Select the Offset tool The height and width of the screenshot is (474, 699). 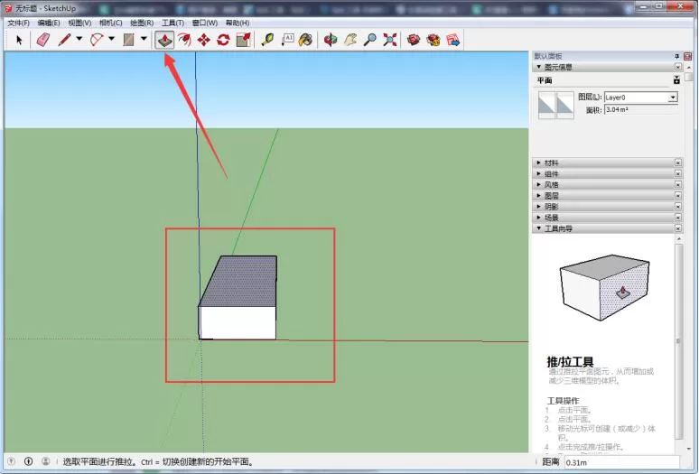tap(184, 40)
